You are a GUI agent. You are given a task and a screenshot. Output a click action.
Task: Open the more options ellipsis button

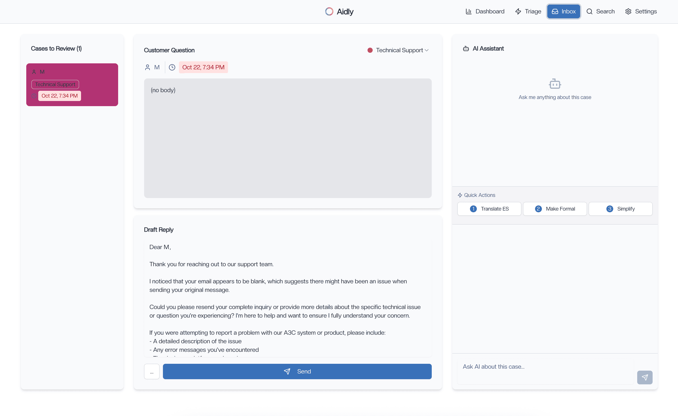click(x=152, y=371)
